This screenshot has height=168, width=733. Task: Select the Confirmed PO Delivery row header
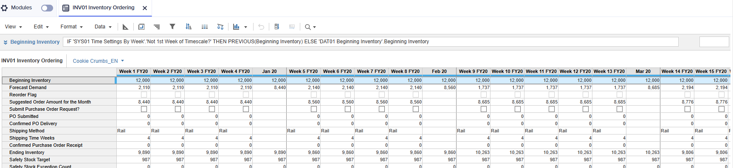(59, 123)
